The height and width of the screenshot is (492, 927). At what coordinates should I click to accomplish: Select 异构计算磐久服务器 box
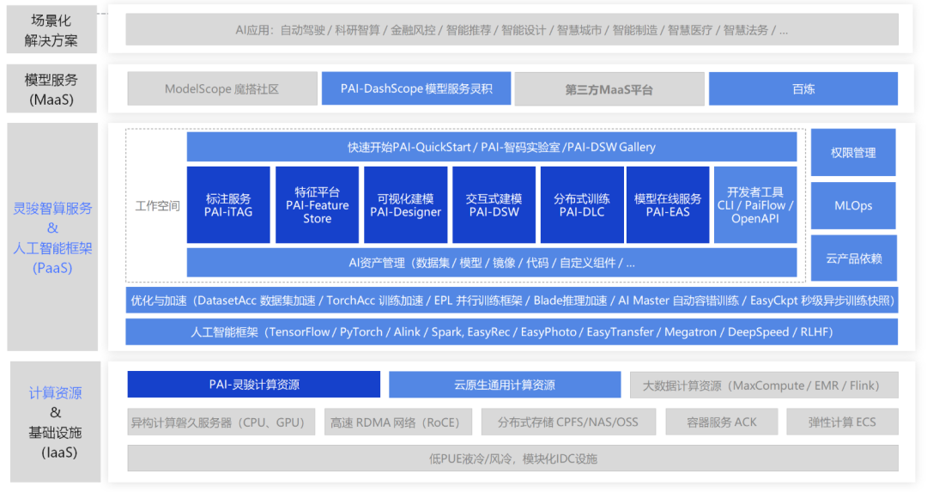pyautogui.click(x=221, y=422)
